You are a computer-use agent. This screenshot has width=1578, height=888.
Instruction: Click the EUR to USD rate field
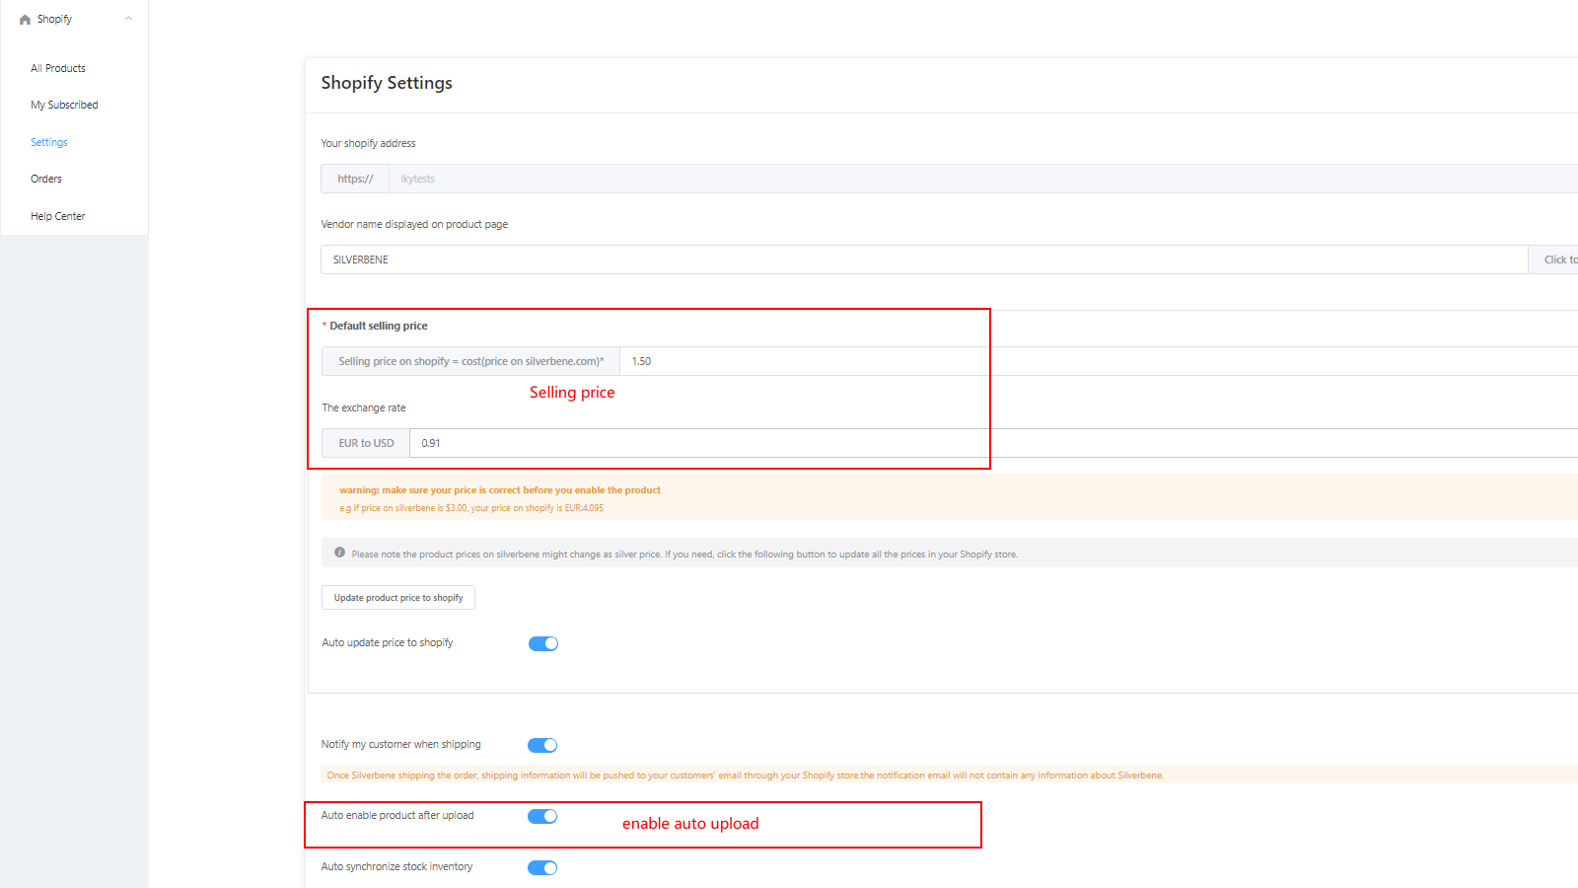point(994,443)
